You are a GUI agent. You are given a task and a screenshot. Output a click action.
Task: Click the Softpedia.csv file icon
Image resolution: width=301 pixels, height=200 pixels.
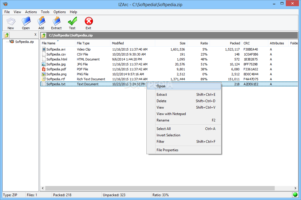pyautogui.click(x=44, y=54)
